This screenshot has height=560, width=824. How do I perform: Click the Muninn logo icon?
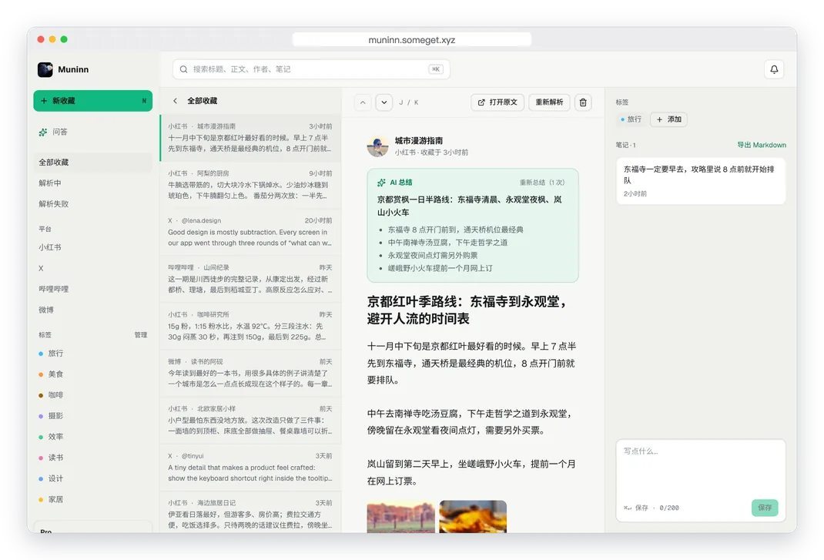(x=45, y=69)
